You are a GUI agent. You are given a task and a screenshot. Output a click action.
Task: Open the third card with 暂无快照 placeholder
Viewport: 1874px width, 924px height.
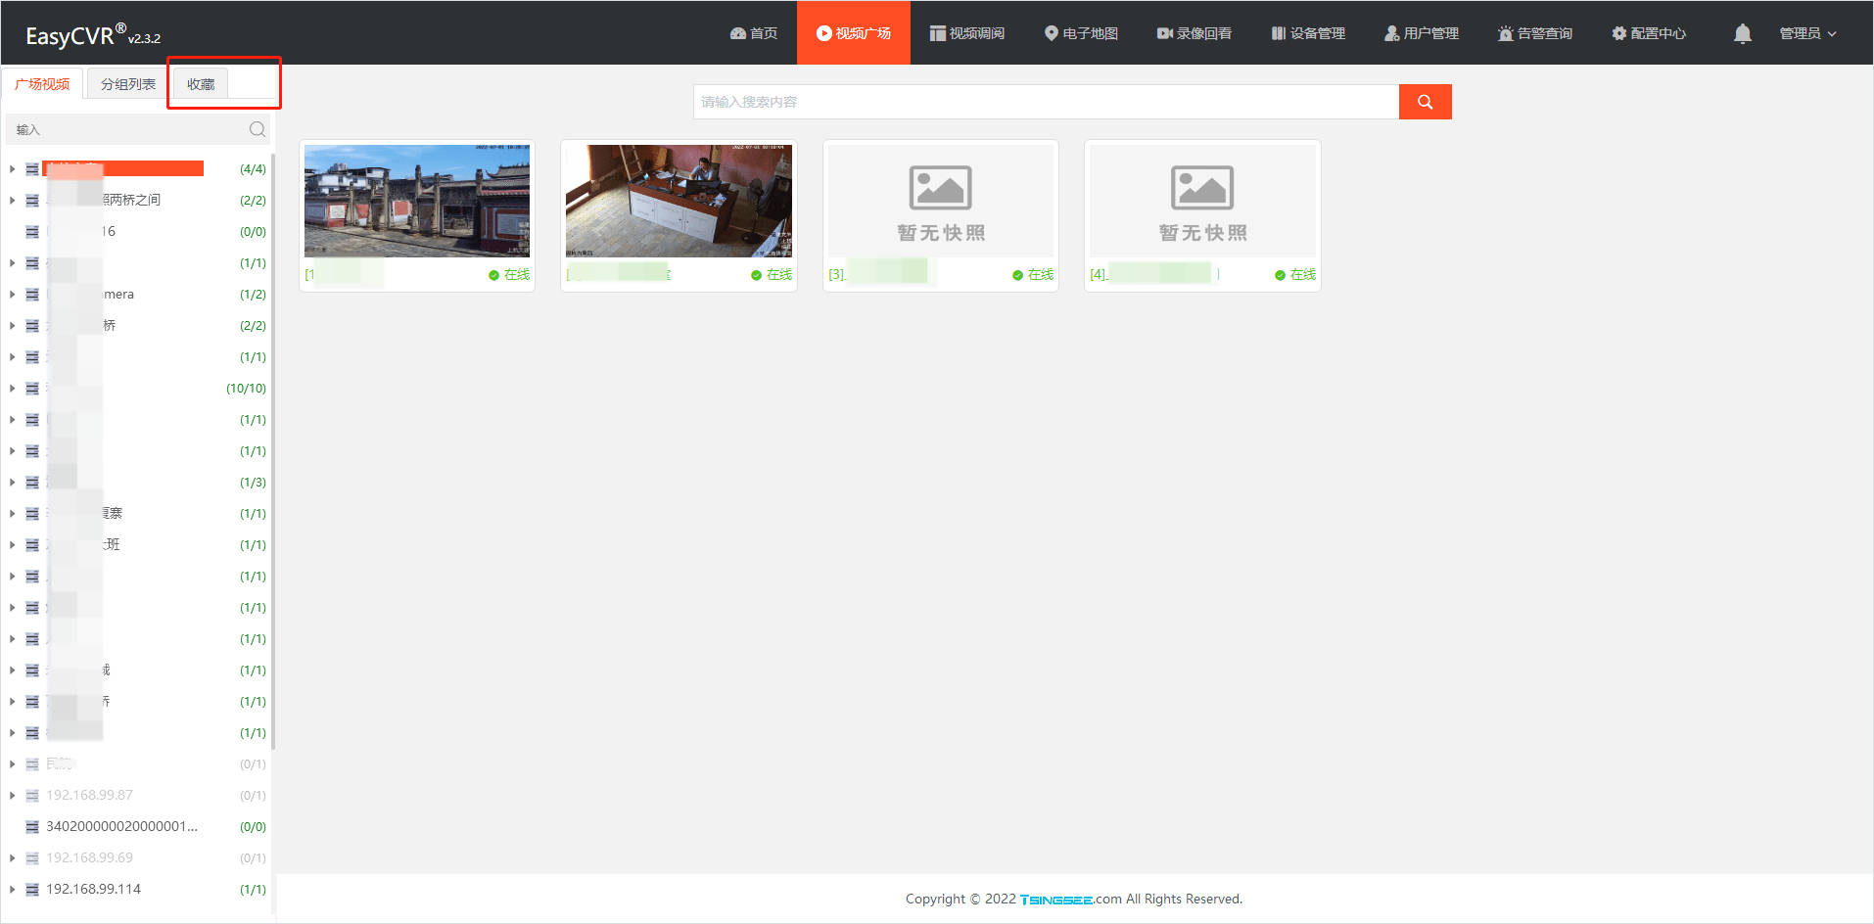pyautogui.click(x=941, y=201)
